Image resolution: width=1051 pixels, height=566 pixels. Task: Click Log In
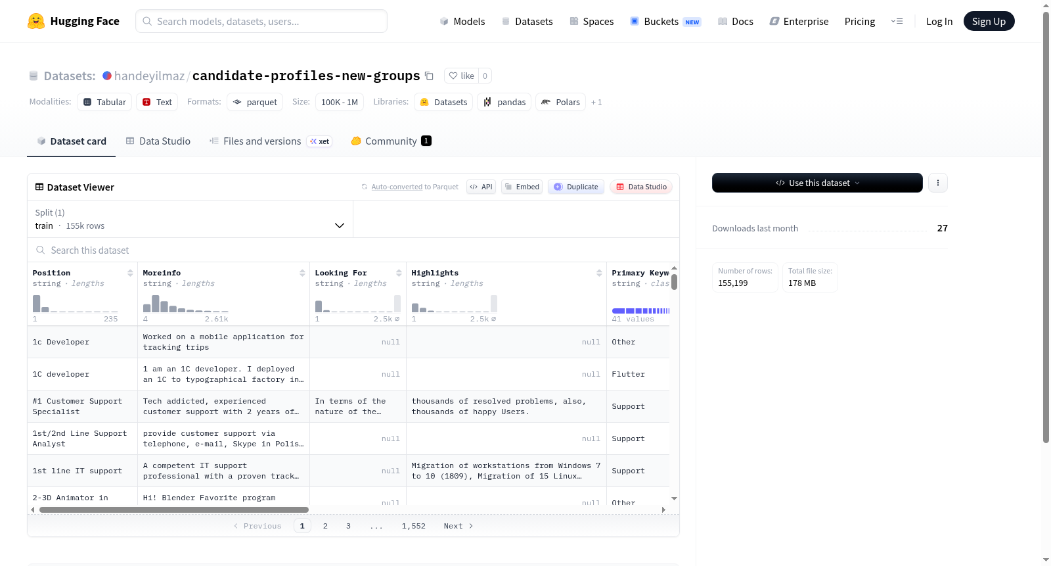(939, 21)
